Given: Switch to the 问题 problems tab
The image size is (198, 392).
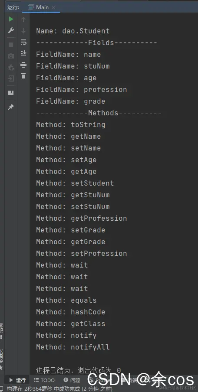Looking at the screenshot, I should 72,380.
